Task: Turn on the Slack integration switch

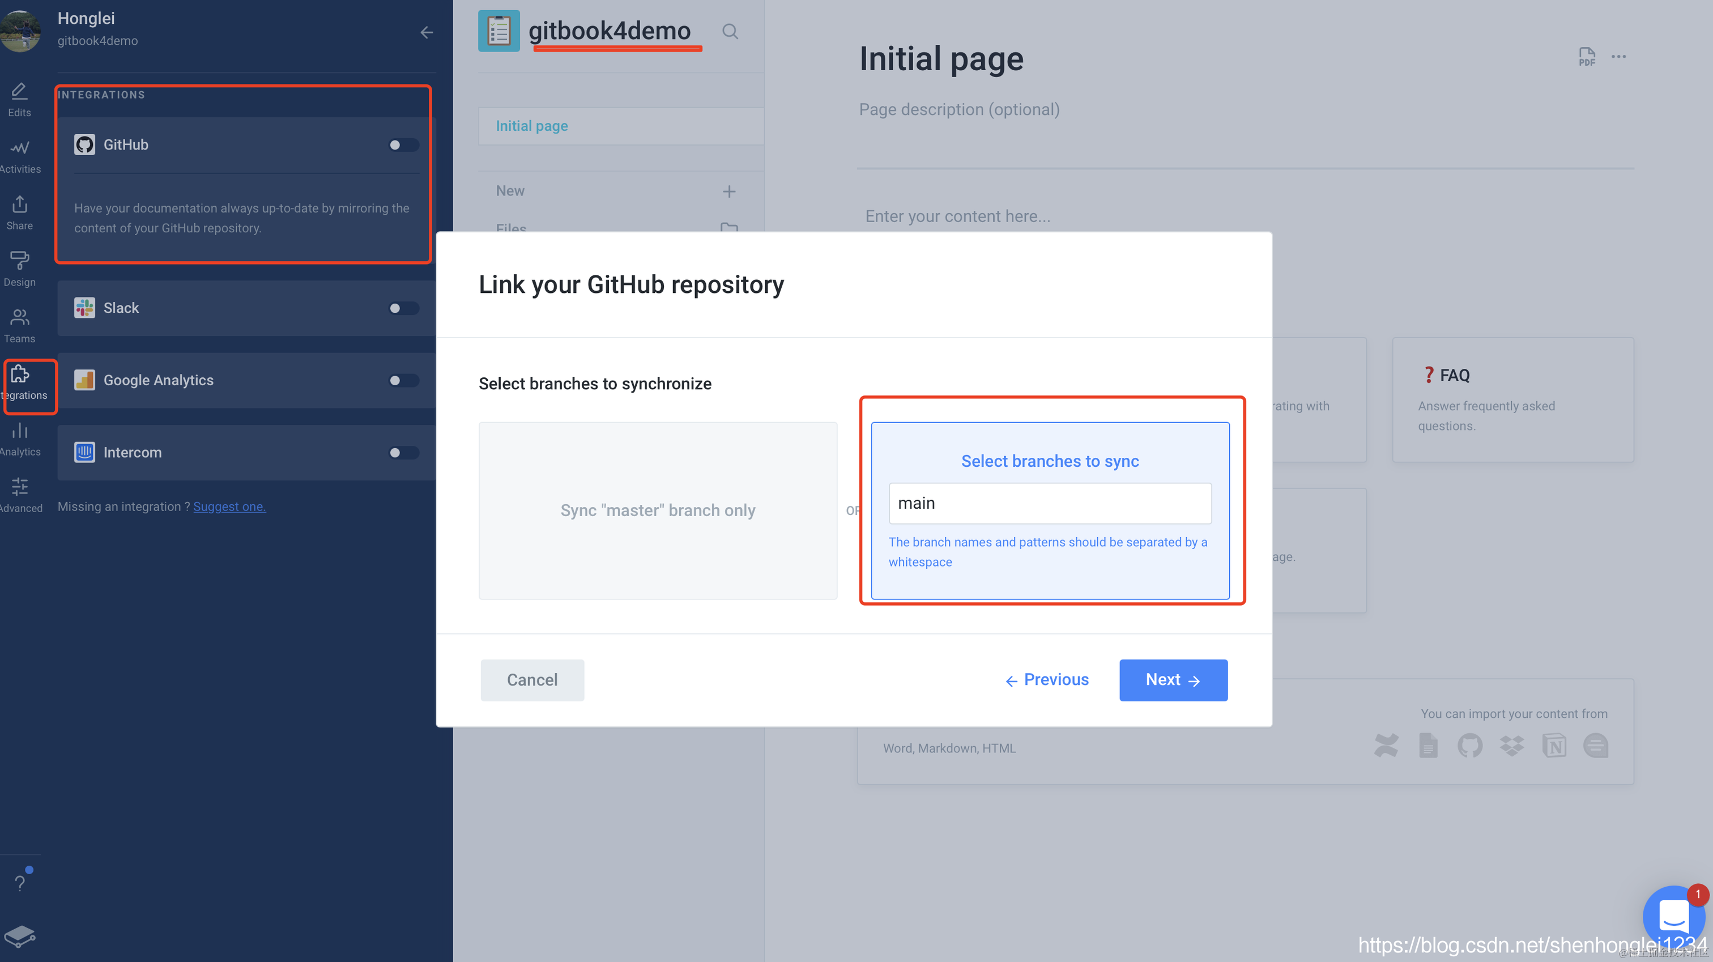Action: pyautogui.click(x=403, y=308)
